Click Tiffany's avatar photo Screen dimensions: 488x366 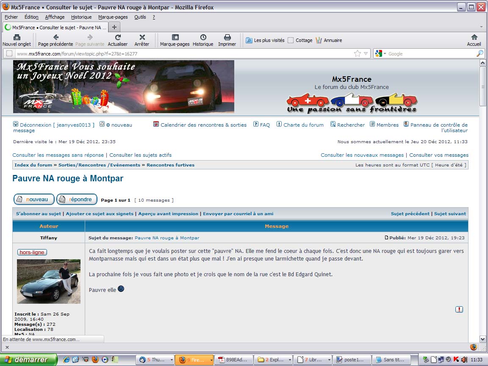(x=49, y=281)
